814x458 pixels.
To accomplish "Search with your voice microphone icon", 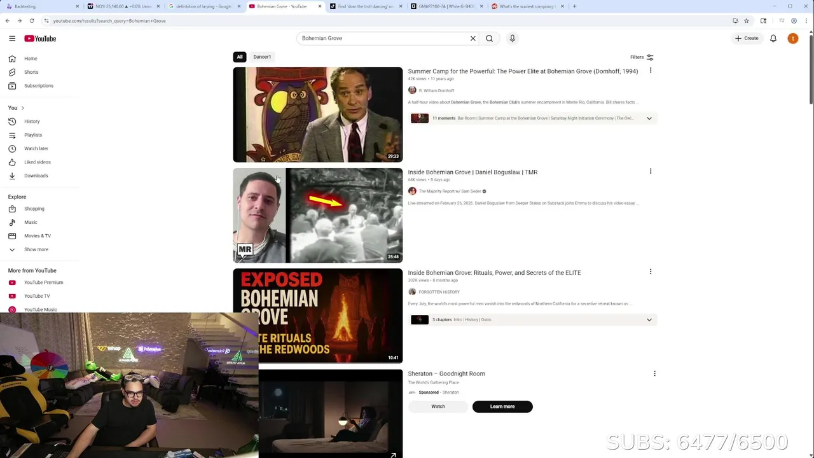I will pos(512,38).
